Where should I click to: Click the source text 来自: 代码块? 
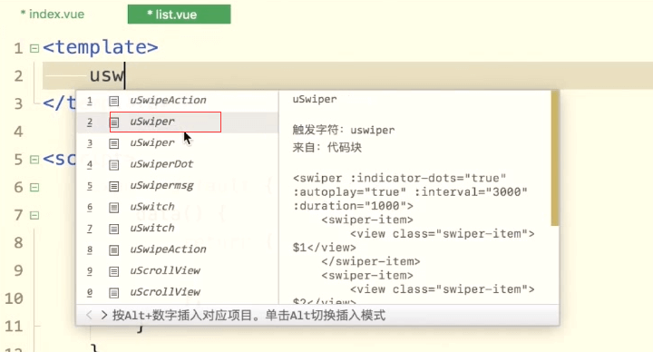[326, 148]
